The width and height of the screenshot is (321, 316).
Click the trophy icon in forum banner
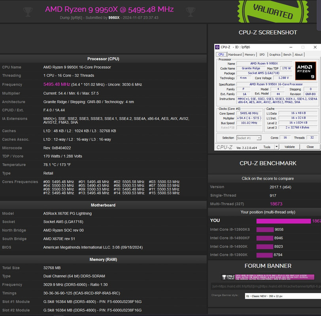tap(224, 277)
